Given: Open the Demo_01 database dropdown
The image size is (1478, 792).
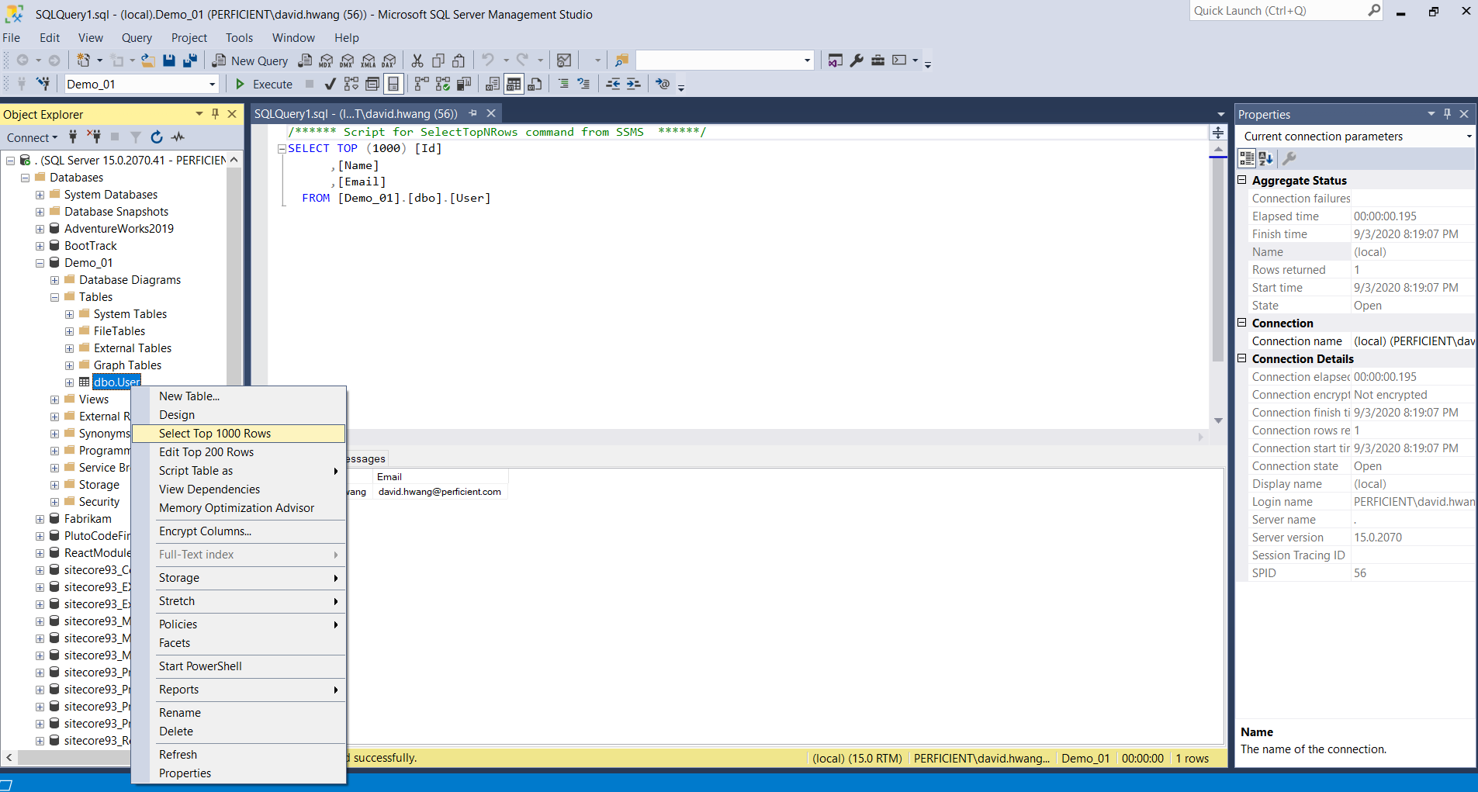Looking at the screenshot, I should [212, 84].
